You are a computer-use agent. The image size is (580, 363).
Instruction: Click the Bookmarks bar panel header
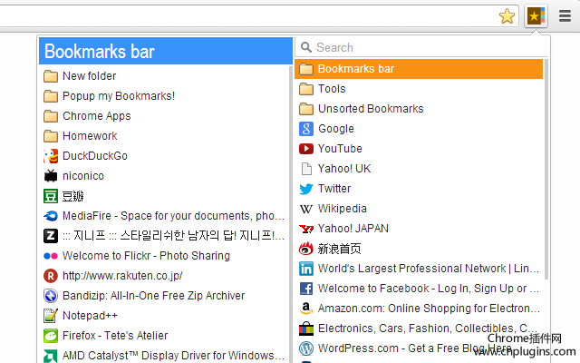pos(166,51)
